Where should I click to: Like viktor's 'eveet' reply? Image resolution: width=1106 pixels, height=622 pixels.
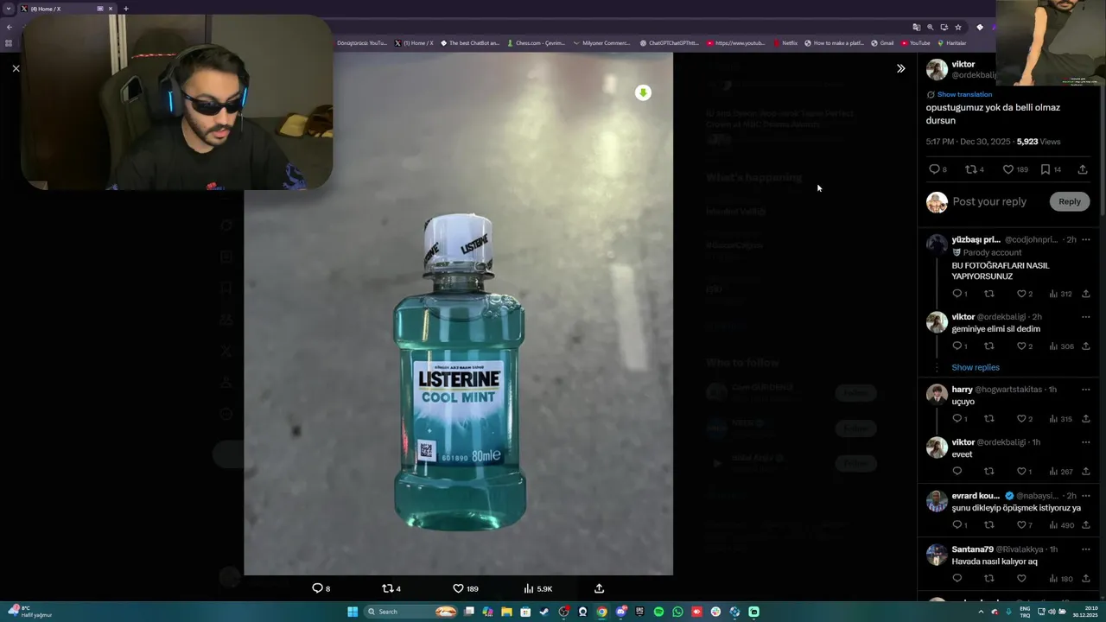click(1023, 472)
